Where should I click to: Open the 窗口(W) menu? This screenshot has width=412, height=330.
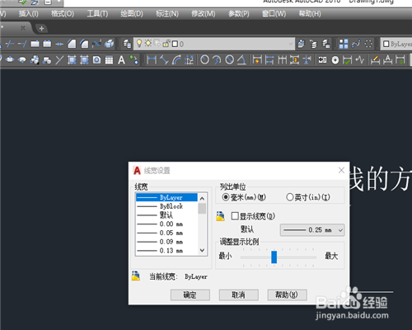(274, 13)
